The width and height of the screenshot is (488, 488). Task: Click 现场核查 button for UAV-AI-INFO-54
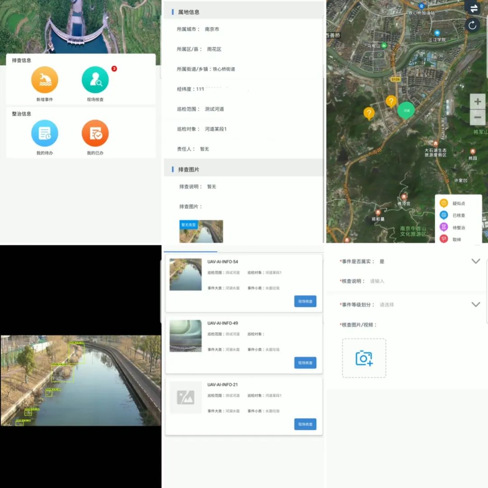pyautogui.click(x=305, y=301)
